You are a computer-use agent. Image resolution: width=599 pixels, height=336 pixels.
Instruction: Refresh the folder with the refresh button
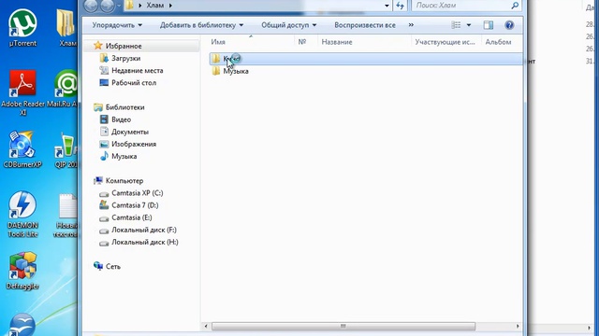(401, 6)
